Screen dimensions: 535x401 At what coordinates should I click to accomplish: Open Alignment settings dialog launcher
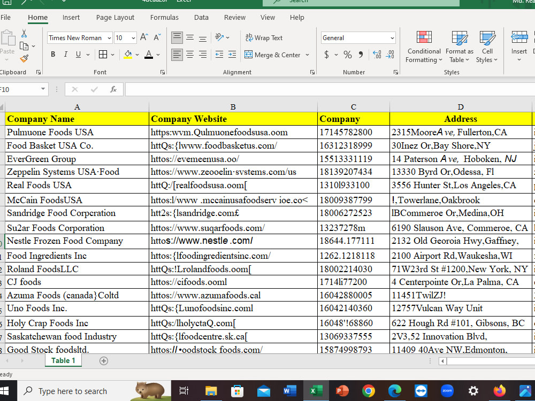312,72
